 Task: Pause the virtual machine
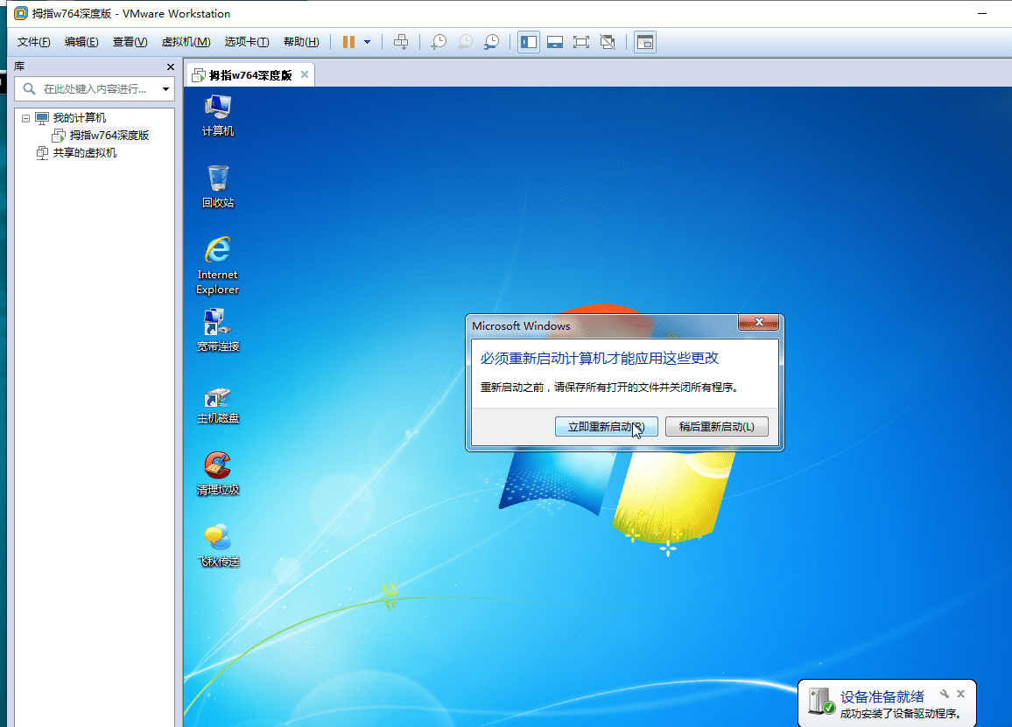348,42
